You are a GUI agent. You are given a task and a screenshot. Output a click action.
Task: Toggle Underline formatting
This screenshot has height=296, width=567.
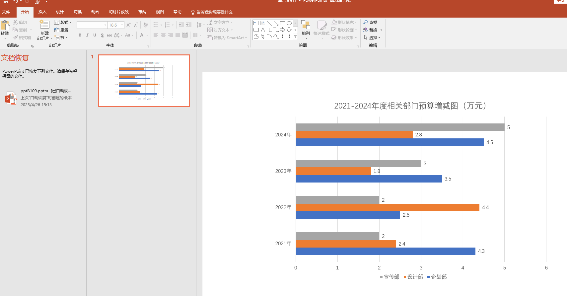pyautogui.click(x=95, y=35)
